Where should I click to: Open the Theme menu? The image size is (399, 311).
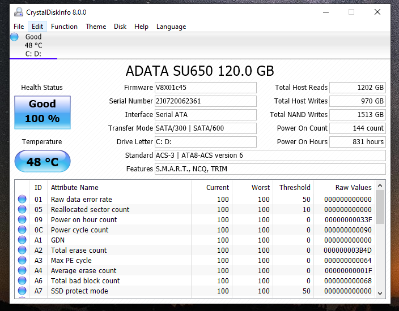pos(96,27)
